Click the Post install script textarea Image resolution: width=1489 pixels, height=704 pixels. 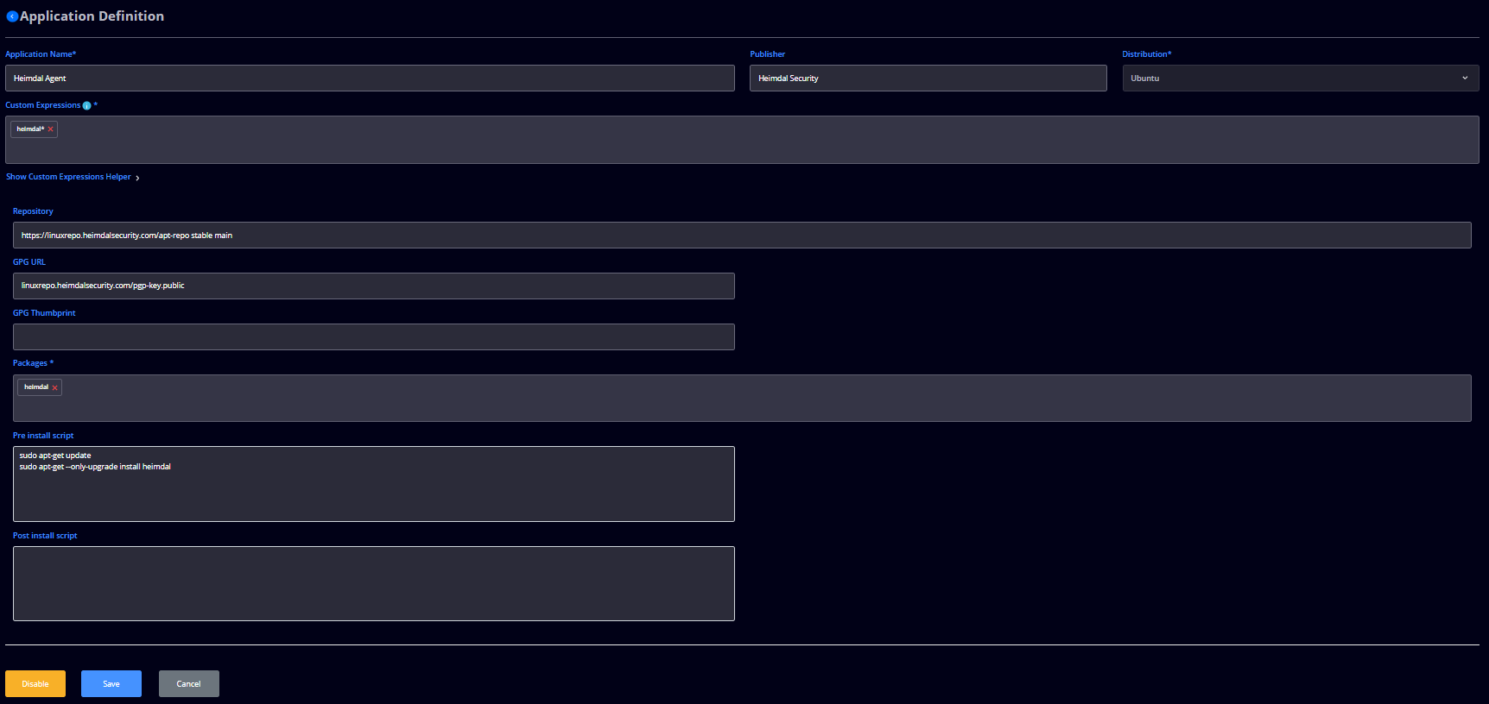[x=373, y=583]
